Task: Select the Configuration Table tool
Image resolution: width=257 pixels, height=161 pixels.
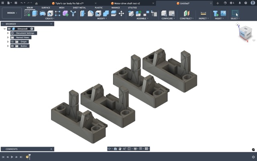Action: [171, 13]
